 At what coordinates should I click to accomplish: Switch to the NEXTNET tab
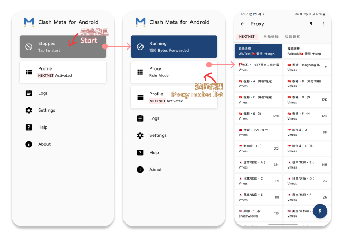[246, 37]
